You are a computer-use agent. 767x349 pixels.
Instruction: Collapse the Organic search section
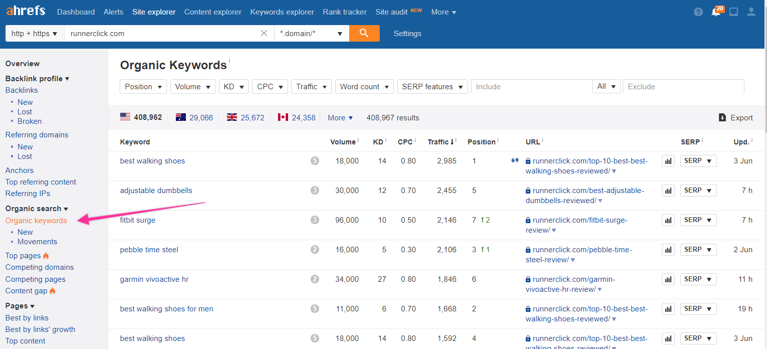[37, 209]
